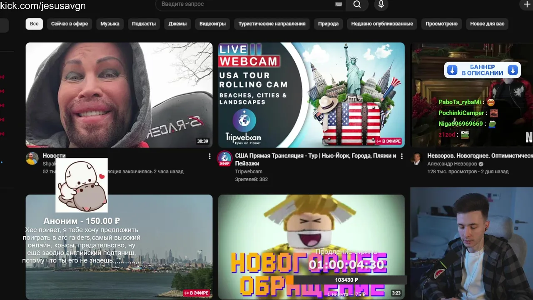Screen dimensions: 533x300
Task: Click the voice search microphone icon
Action: (381, 4)
